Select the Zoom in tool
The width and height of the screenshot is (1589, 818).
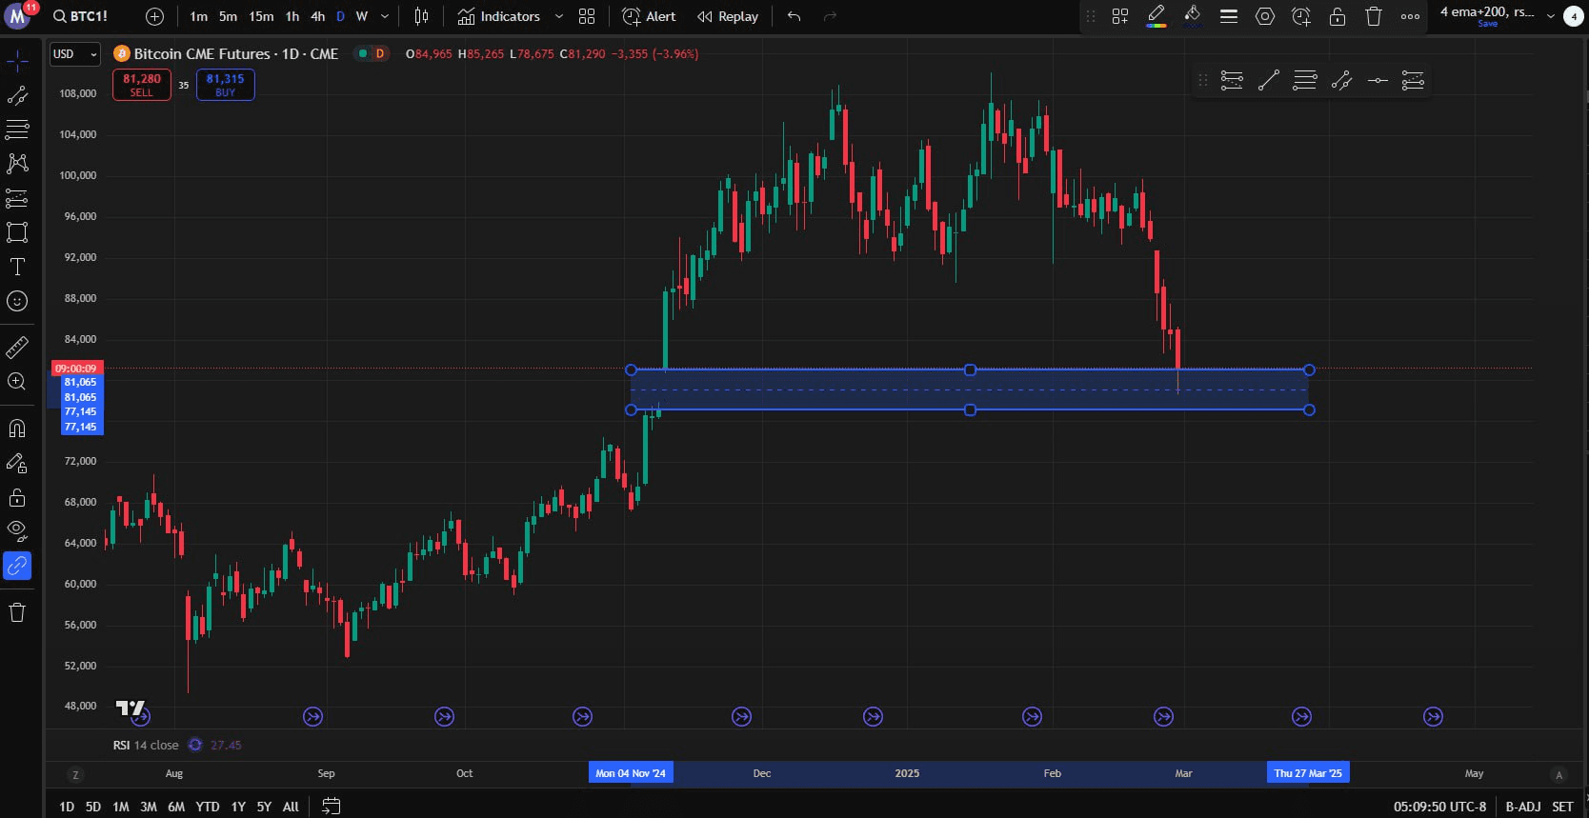[x=17, y=382]
